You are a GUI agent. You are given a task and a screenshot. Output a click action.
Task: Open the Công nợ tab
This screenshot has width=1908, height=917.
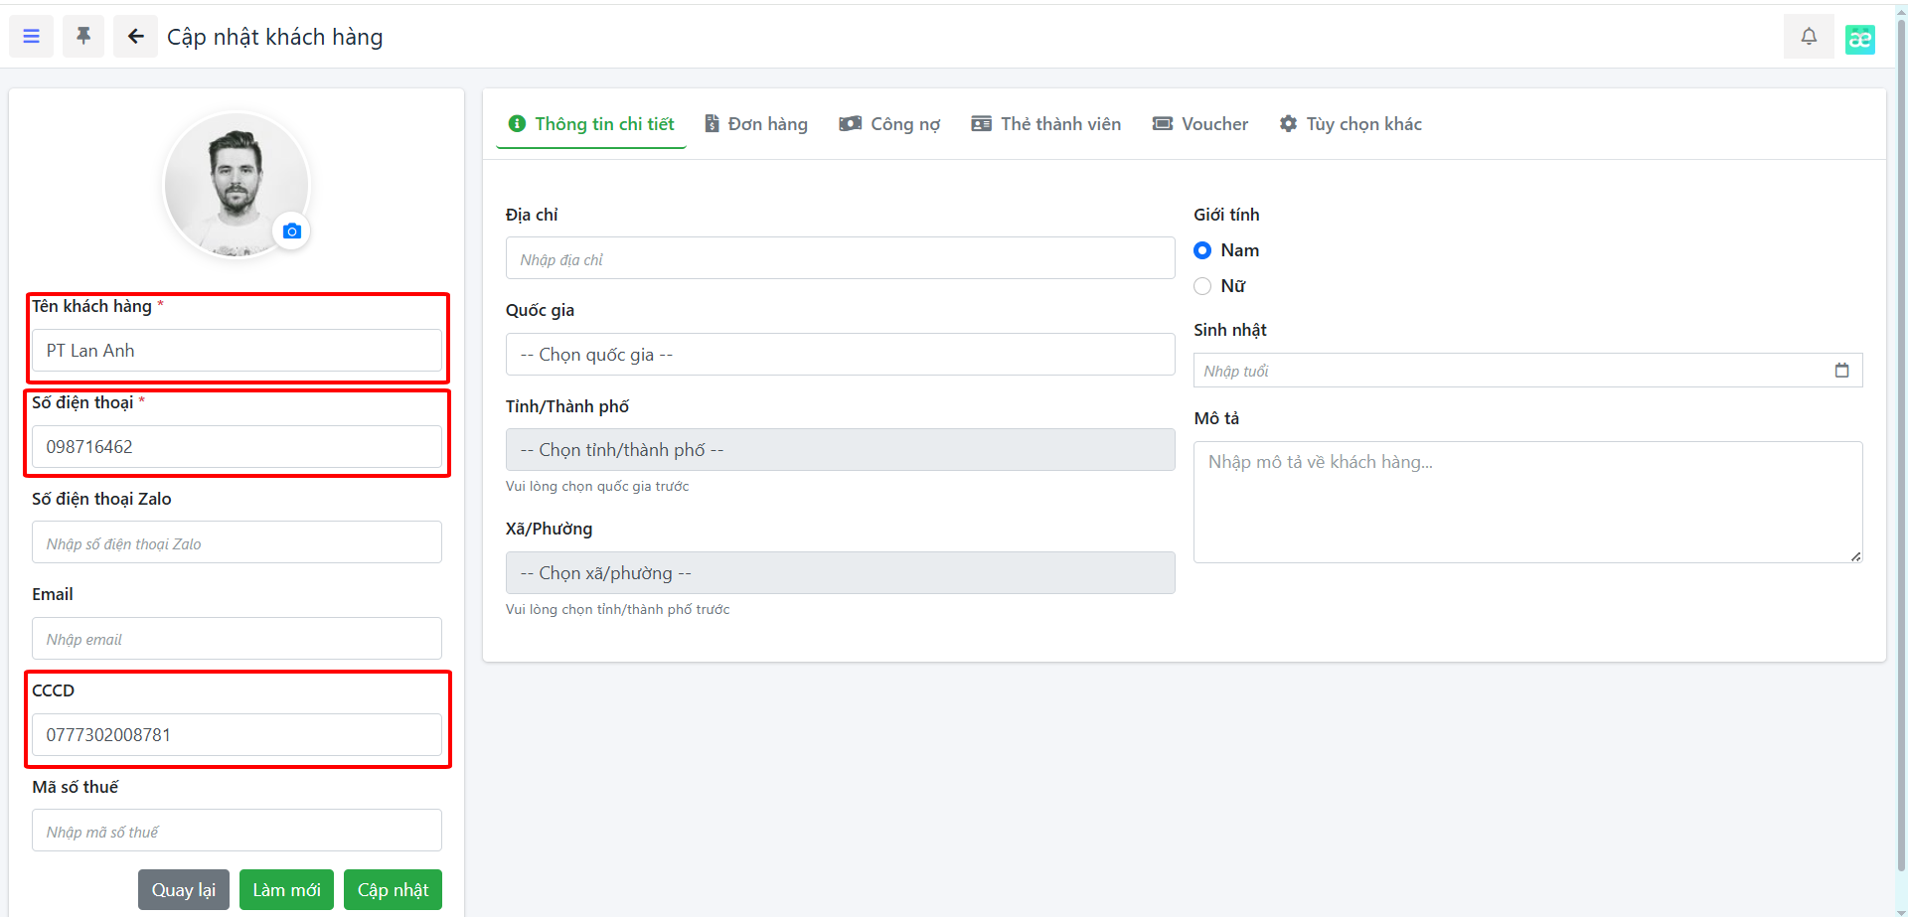(889, 124)
